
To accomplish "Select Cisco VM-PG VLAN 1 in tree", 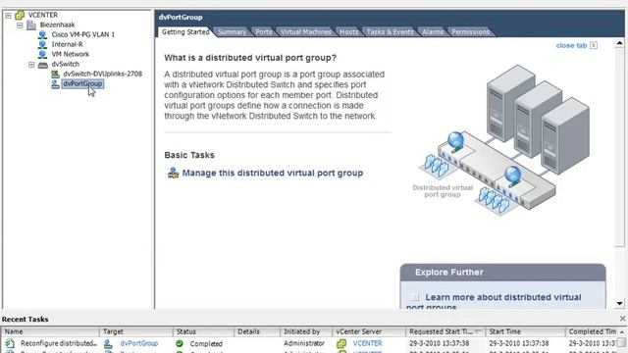I will [82, 34].
